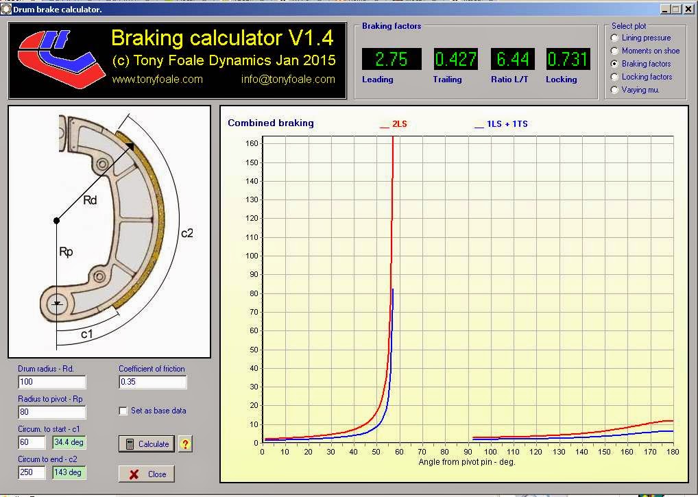
Task: Close the window via title bar X
Action: 688,10
